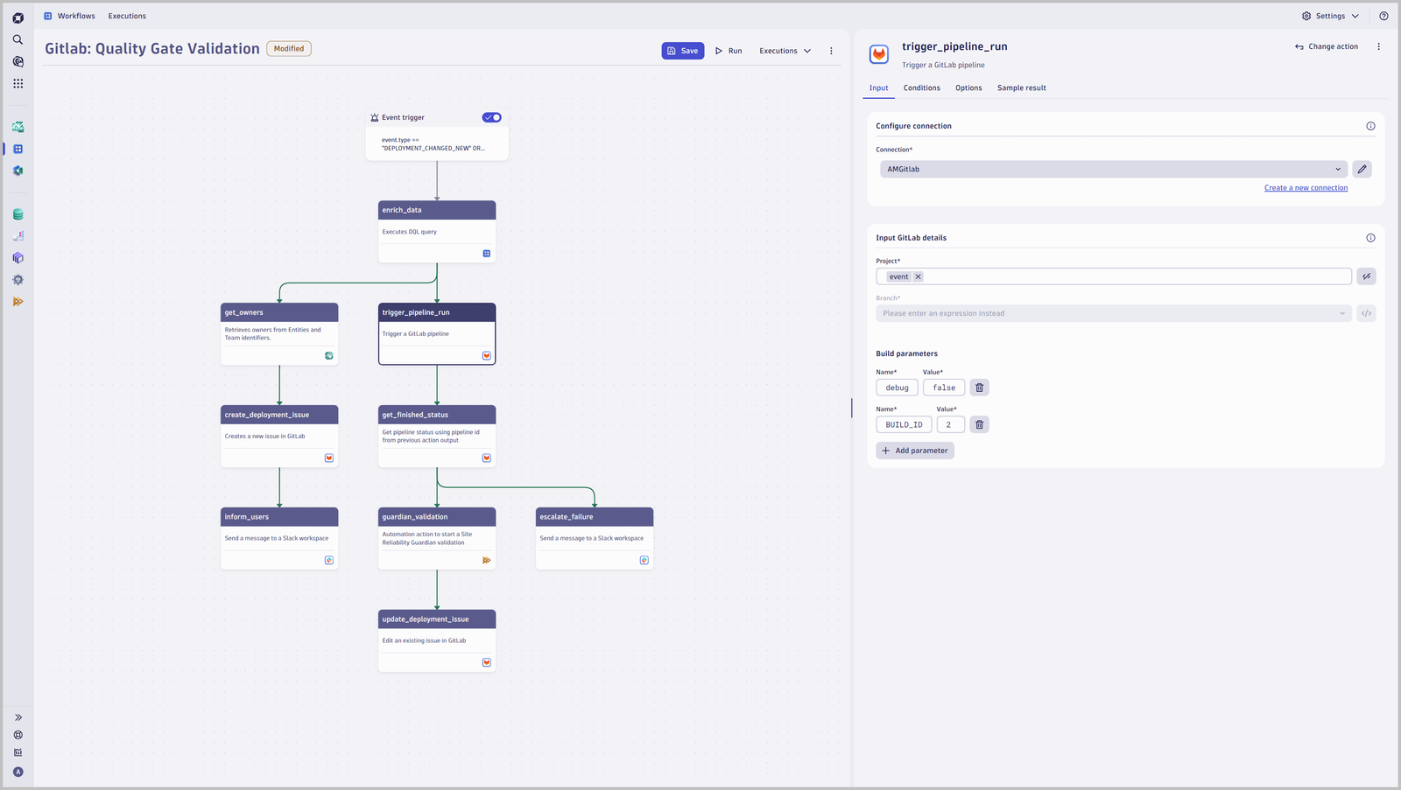Open the Connection AMGitlab dropdown

[x=1114, y=169]
